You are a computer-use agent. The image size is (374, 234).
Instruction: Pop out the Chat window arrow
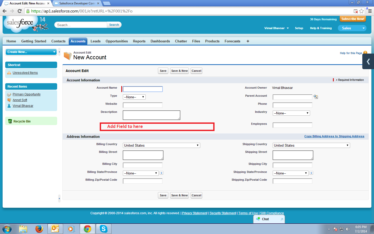coord(282,219)
